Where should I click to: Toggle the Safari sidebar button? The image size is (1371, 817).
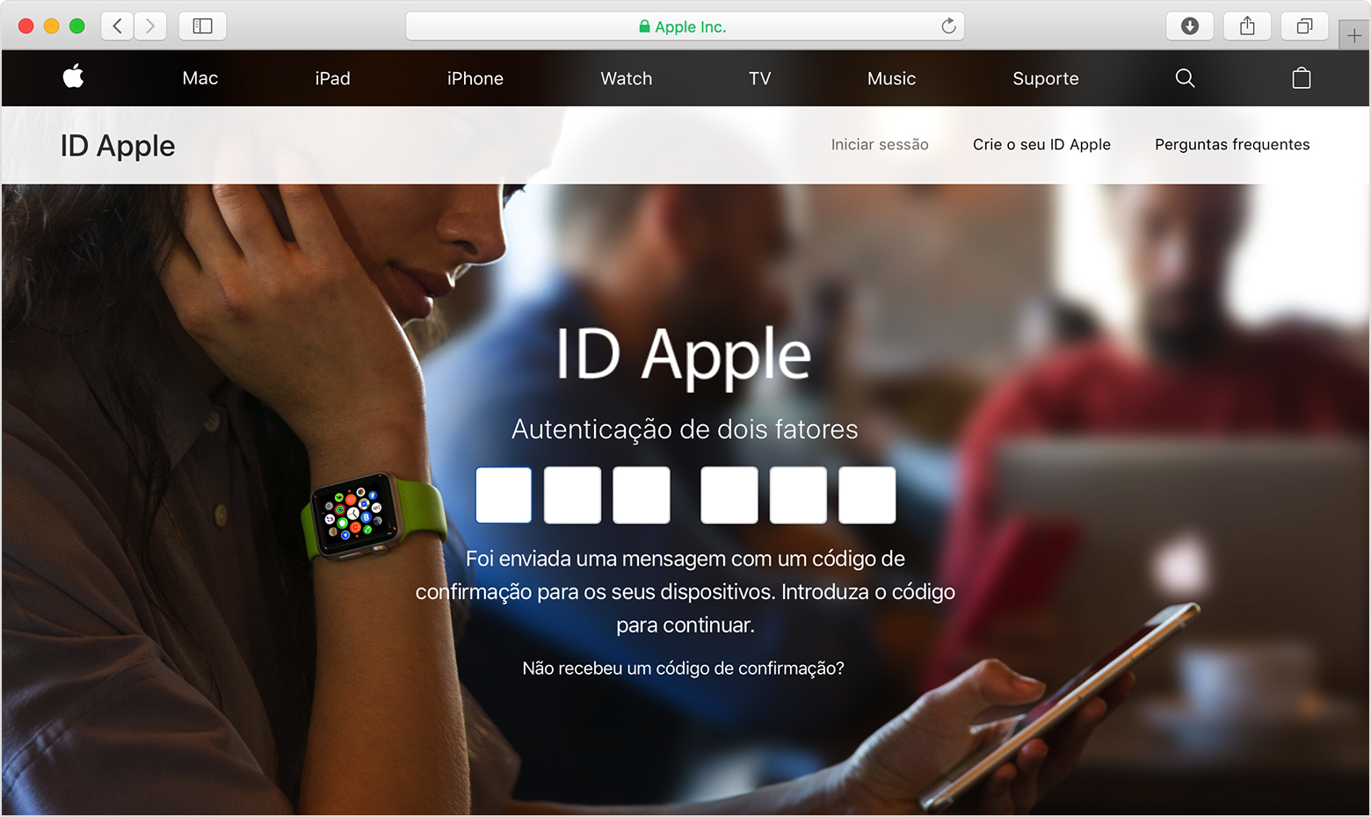(203, 26)
